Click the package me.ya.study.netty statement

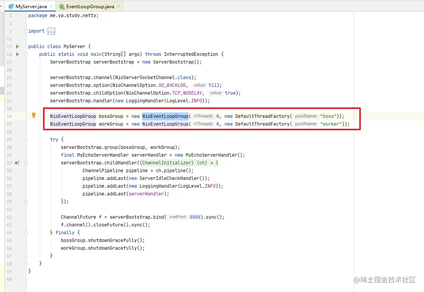63,16
